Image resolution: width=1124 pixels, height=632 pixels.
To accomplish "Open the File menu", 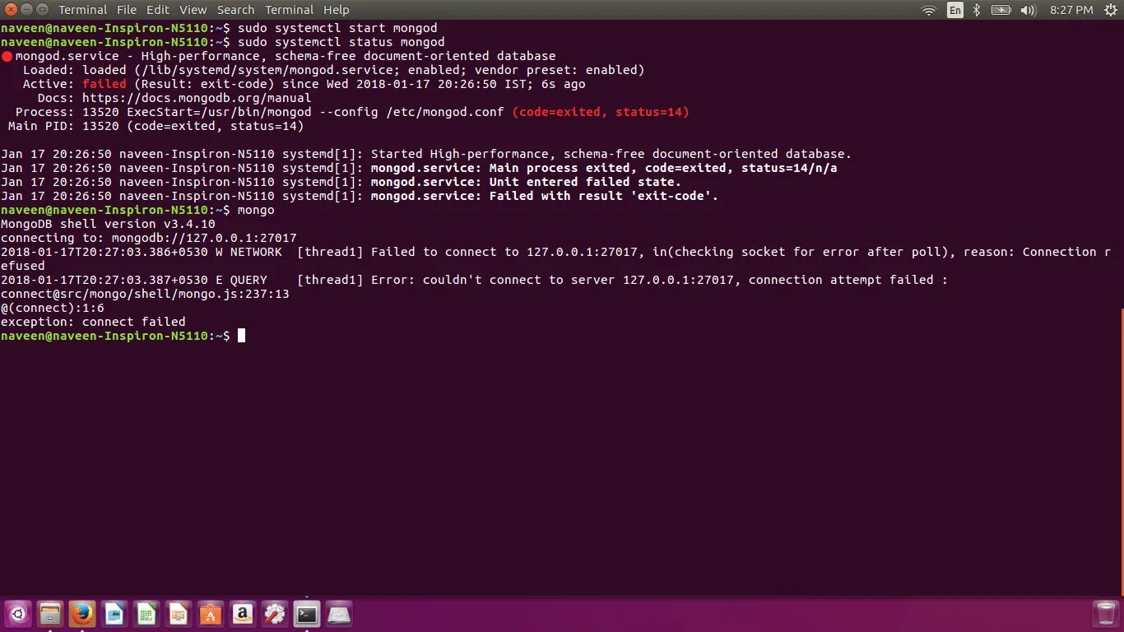I will click(x=127, y=10).
